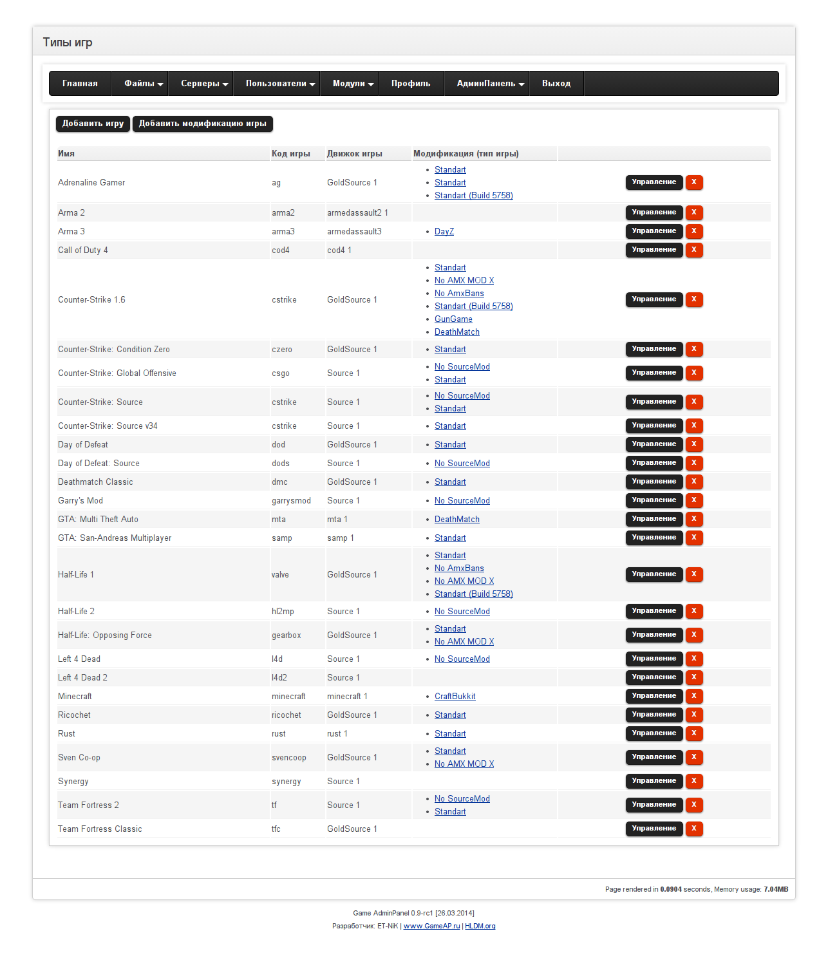This screenshot has height=958, width=828.
Task: Open DeathMatch link in GTA: Multi Theft Auto row
Action: (457, 520)
